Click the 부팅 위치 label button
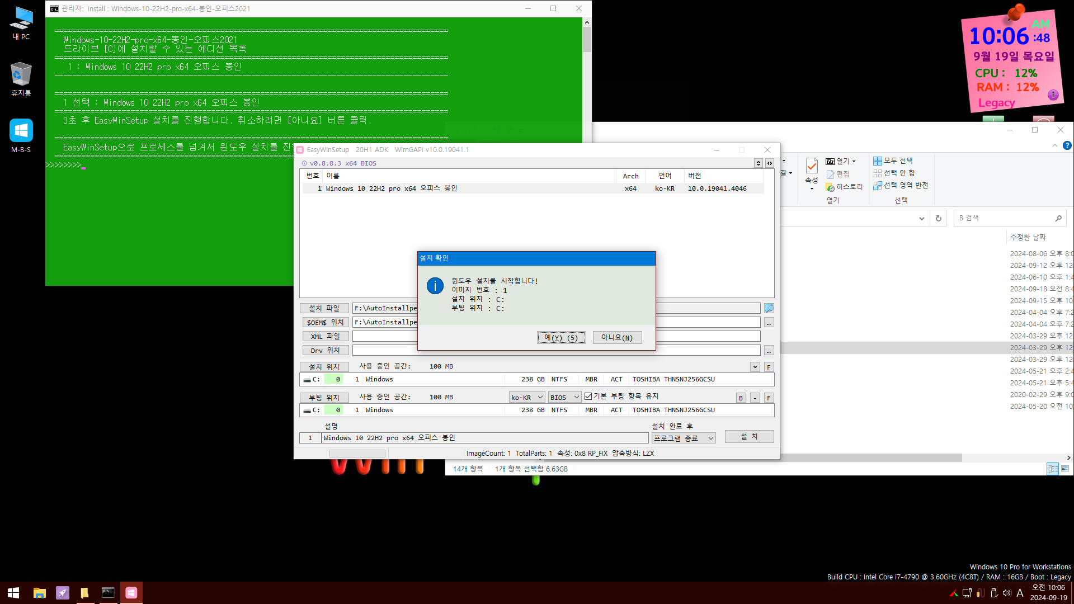The image size is (1074, 604). pos(324,398)
